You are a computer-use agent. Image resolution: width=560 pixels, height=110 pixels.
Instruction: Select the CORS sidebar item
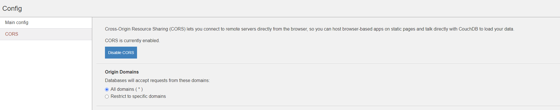(x=46, y=34)
